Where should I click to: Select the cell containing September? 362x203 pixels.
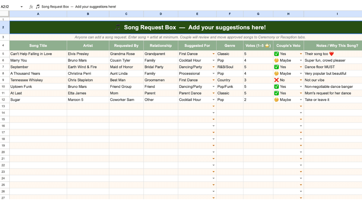38,67
